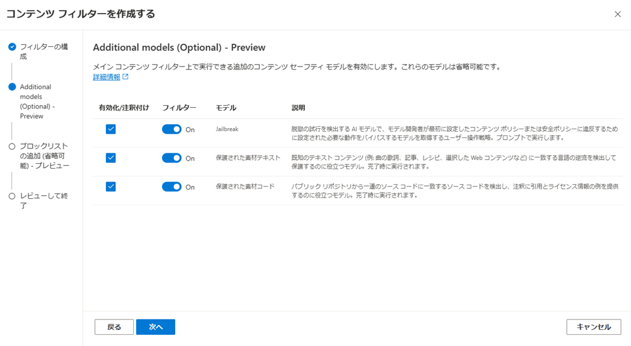The width and height of the screenshot is (631, 346).
Task: Click the external link icon beside 詳細情報
Action: coord(126,77)
